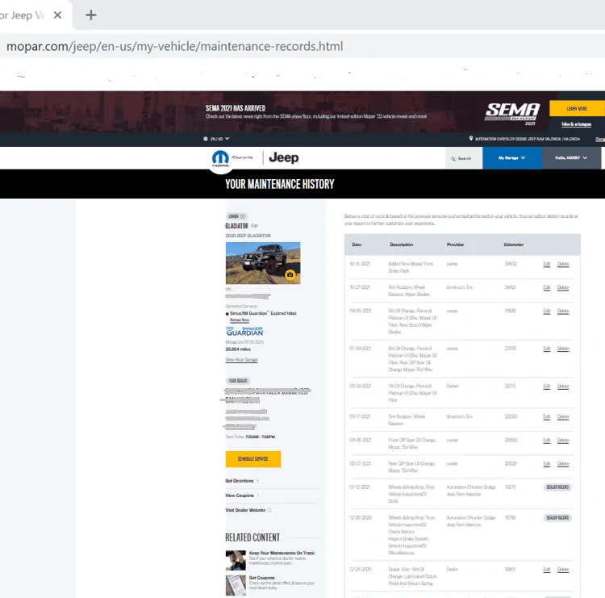The width and height of the screenshot is (605, 598).
Task: Click the Date column header
Action: coord(357,245)
